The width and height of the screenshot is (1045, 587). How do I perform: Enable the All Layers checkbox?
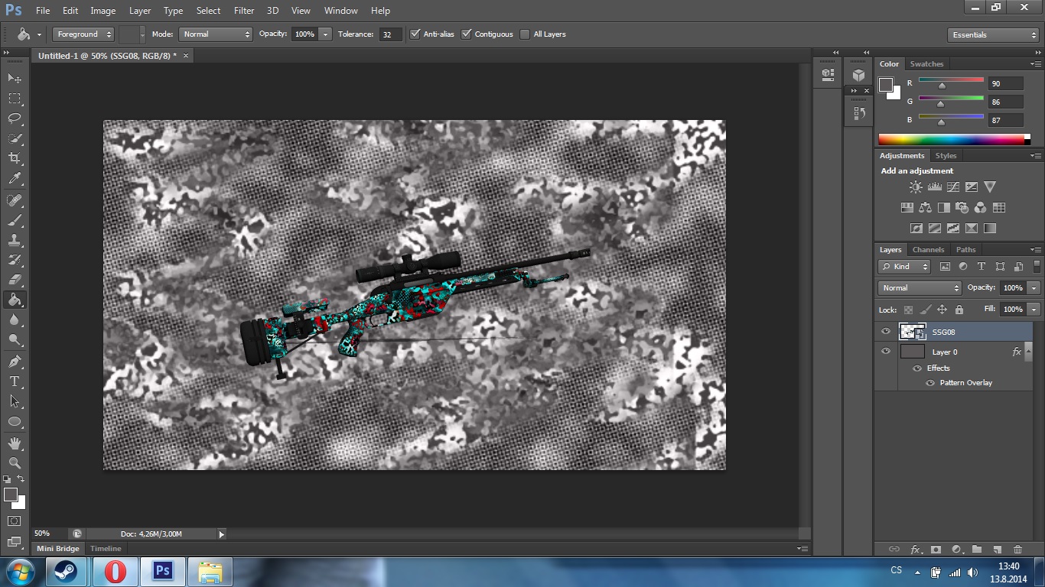pos(525,34)
